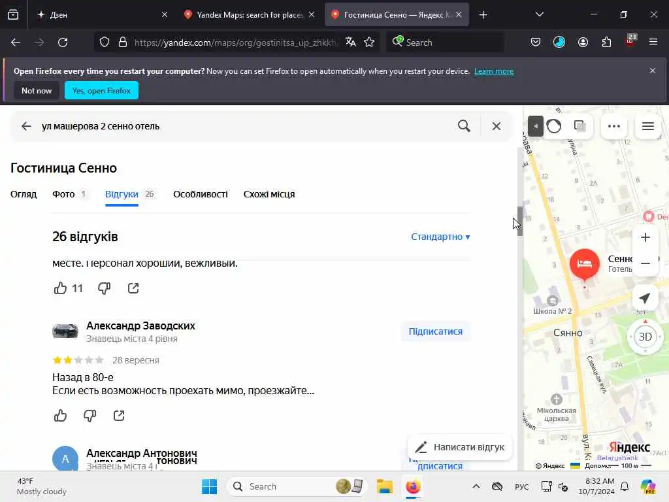Go back in the browser

(x=16, y=42)
